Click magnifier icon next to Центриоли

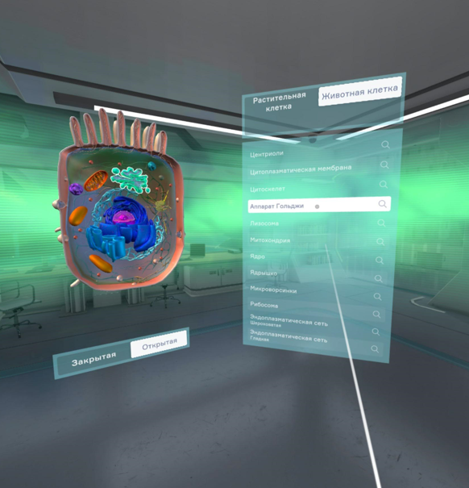tap(385, 144)
